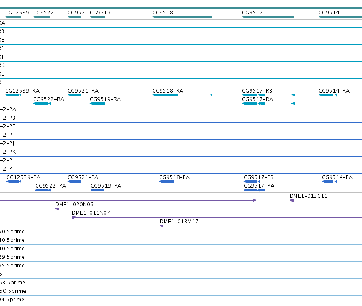Click the CG9514-PA protein label

click(x=337, y=177)
